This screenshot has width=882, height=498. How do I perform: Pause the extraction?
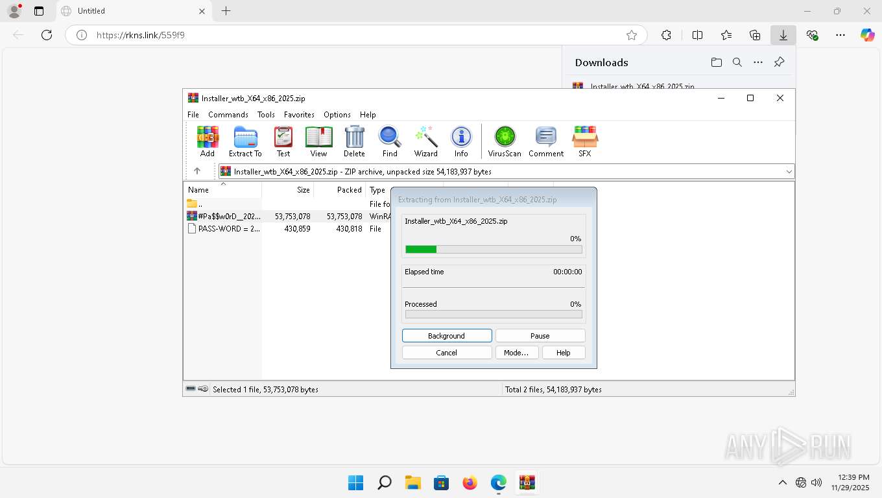(540, 336)
